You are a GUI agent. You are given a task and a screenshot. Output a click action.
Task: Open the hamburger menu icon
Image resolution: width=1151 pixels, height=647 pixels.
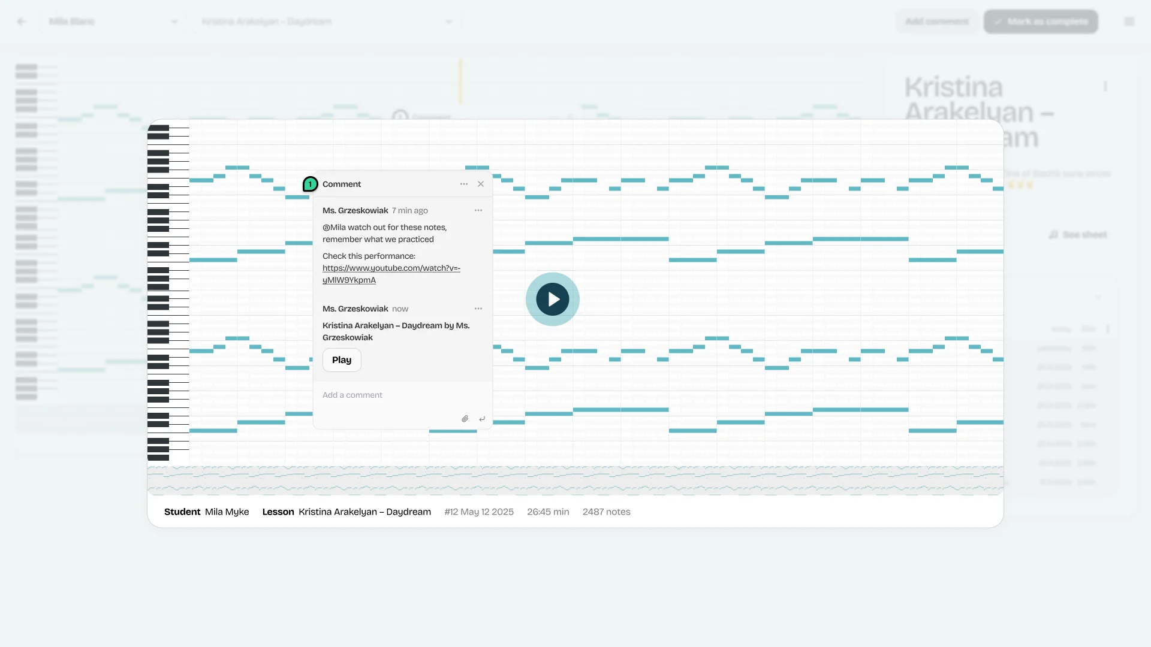tap(1129, 22)
